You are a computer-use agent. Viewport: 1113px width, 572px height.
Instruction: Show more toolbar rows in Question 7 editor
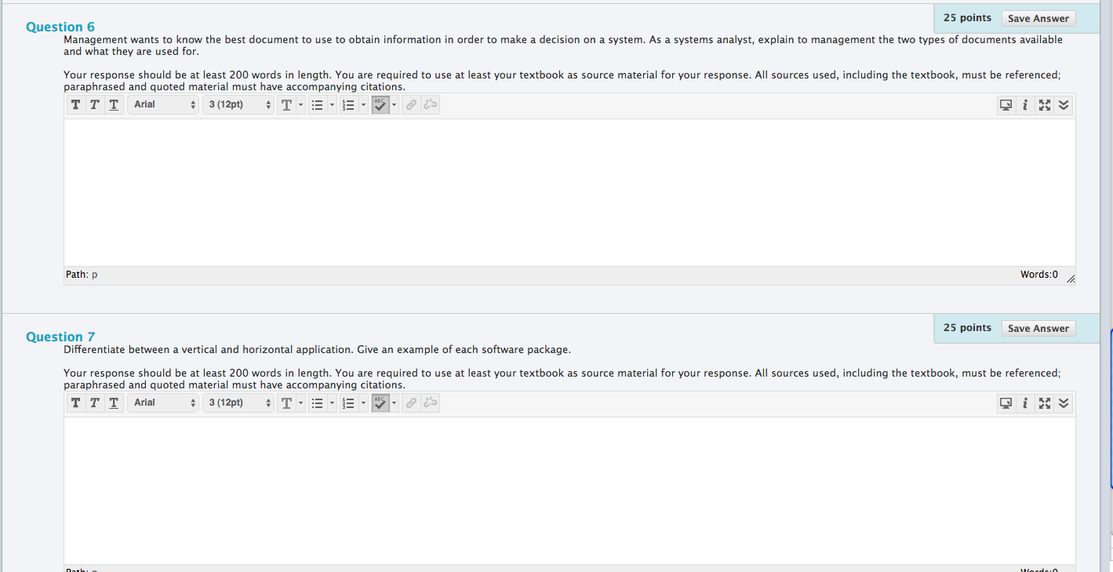click(x=1064, y=403)
